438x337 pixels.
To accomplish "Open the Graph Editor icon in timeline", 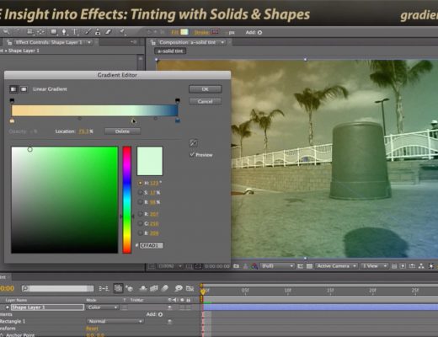I will coord(190,288).
